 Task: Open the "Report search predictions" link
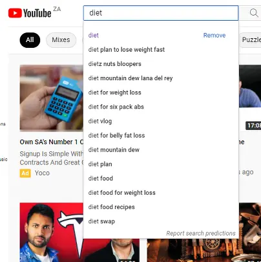[201, 234]
